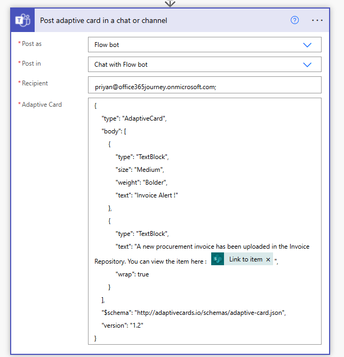Click the SharePoint icon on Link to item token

click(218, 259)
